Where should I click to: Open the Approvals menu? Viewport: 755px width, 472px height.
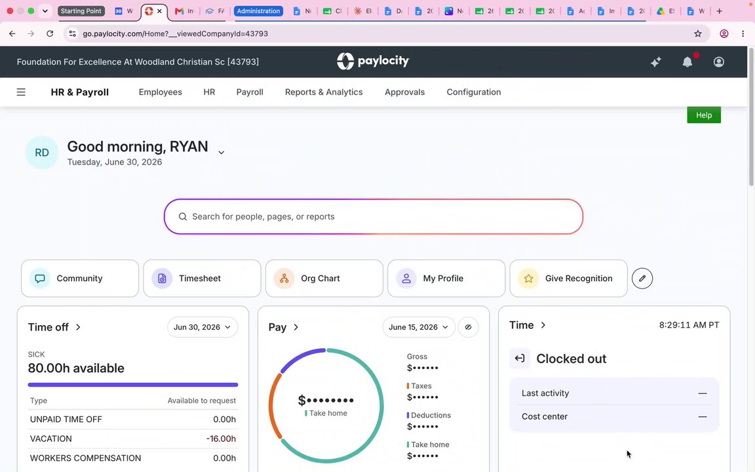coord(404,92)
